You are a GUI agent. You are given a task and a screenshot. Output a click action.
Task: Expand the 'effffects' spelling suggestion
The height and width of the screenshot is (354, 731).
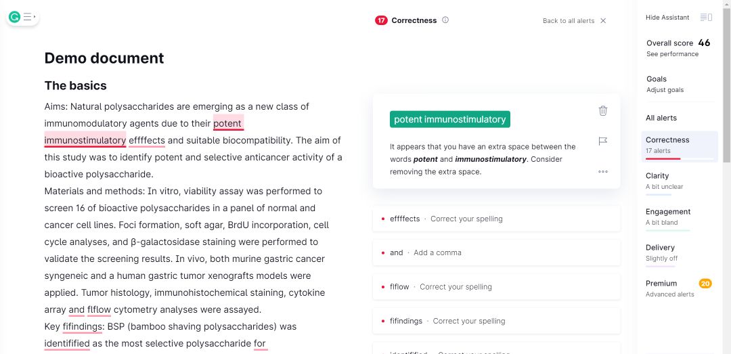pos(496,219)
